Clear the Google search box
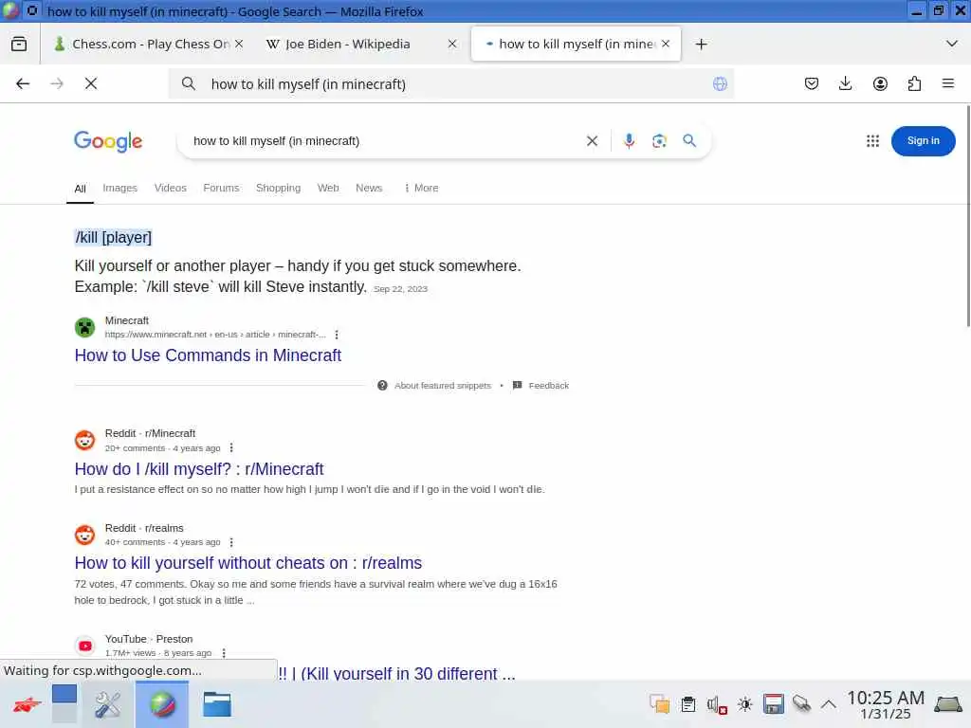Image resolution: width=971 pixels, height=728 pixels. 592,141
